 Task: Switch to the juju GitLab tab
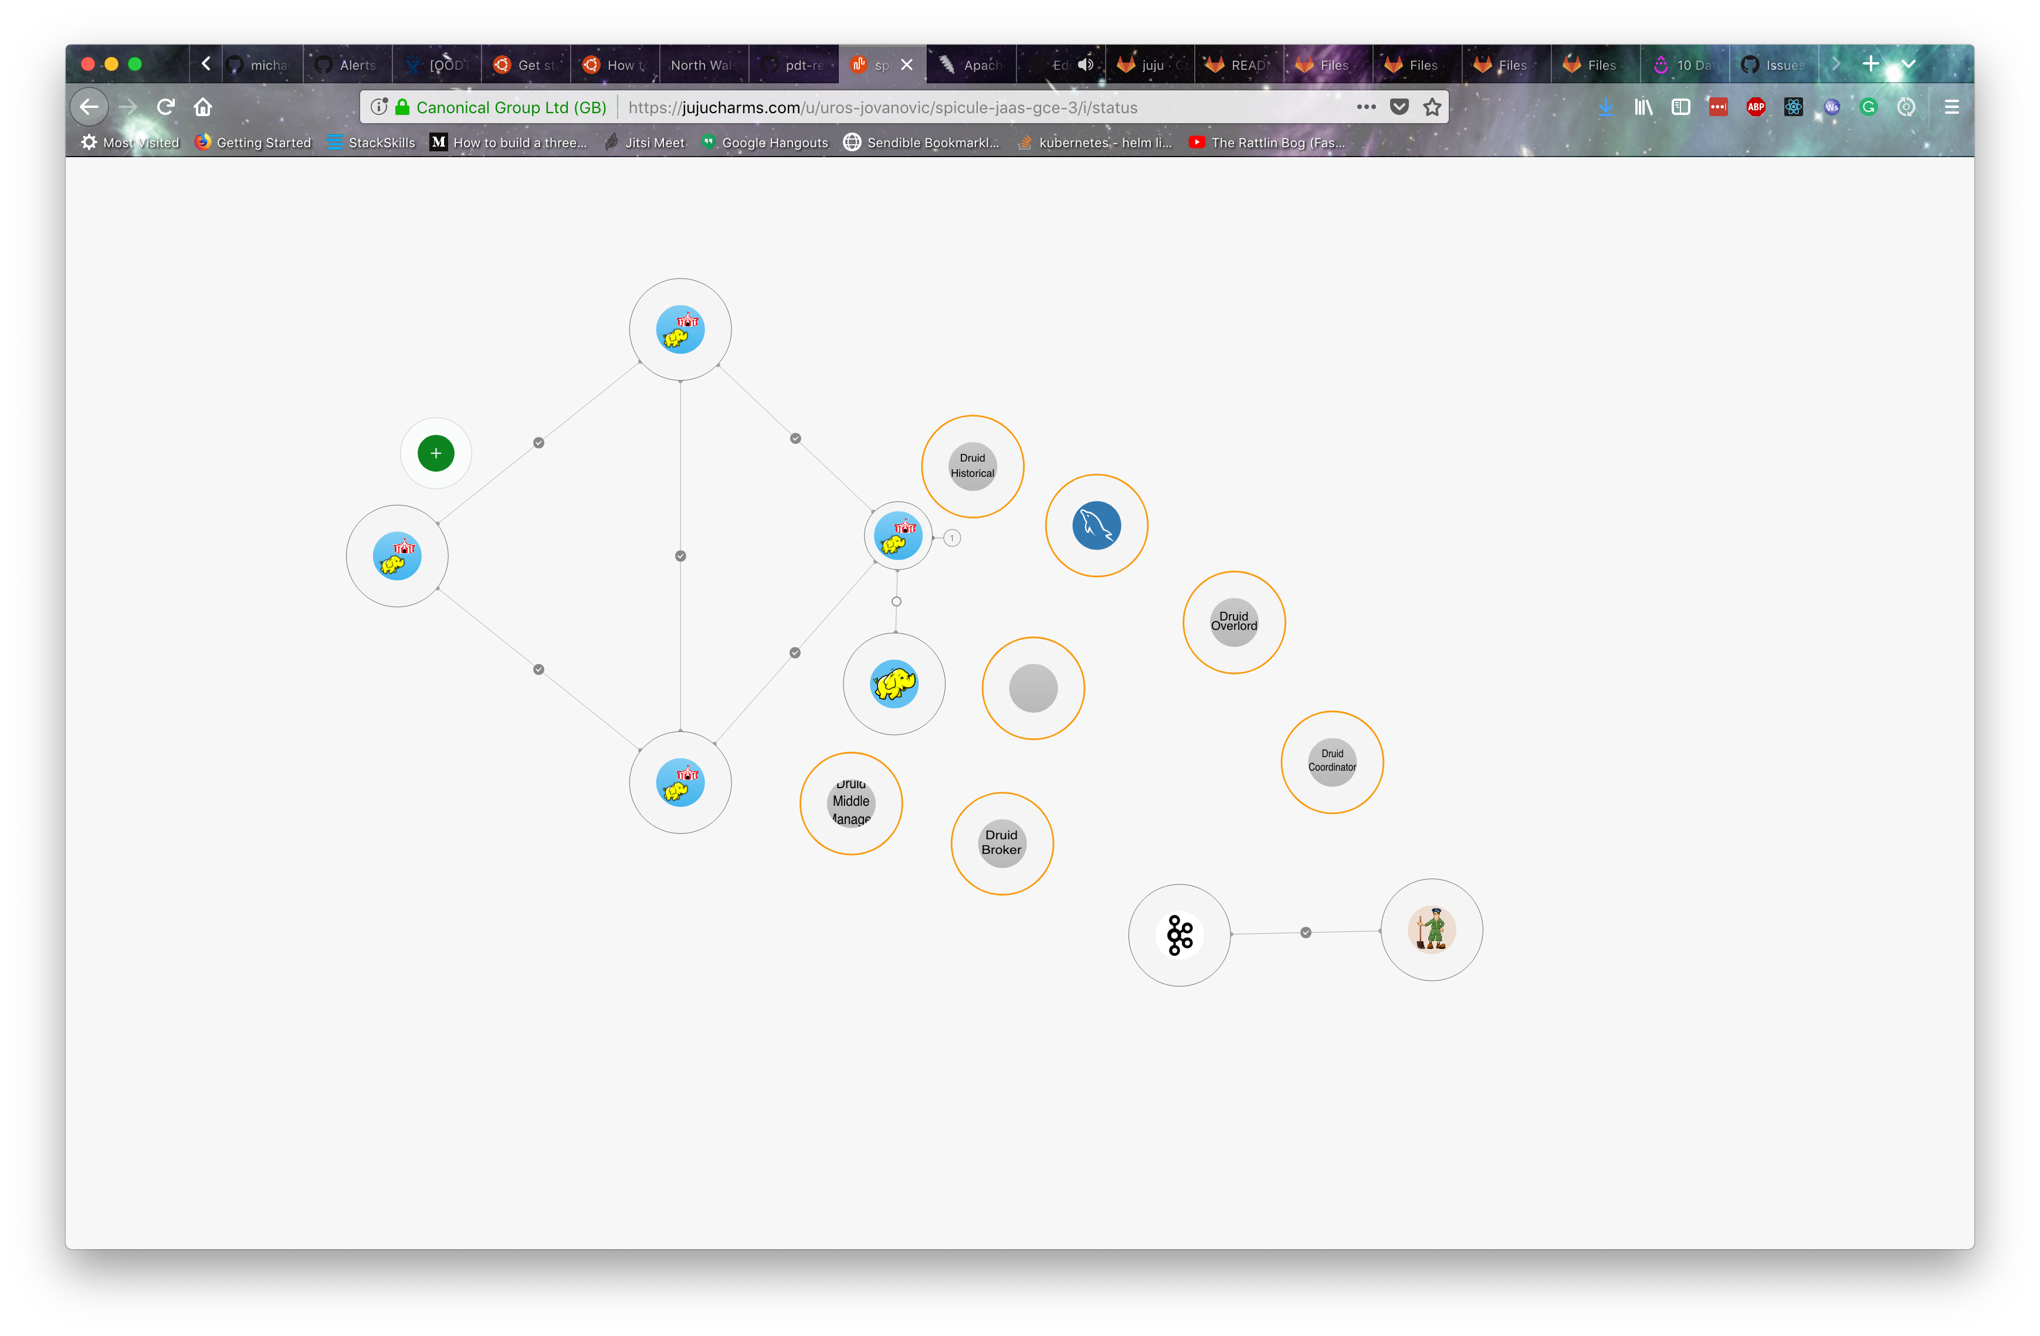1150,65
